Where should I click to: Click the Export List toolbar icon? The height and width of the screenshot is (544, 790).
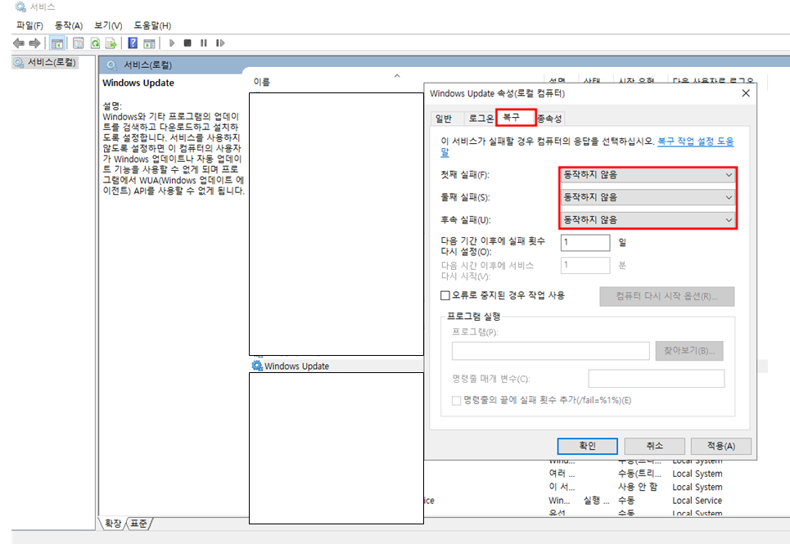point(111,43)
